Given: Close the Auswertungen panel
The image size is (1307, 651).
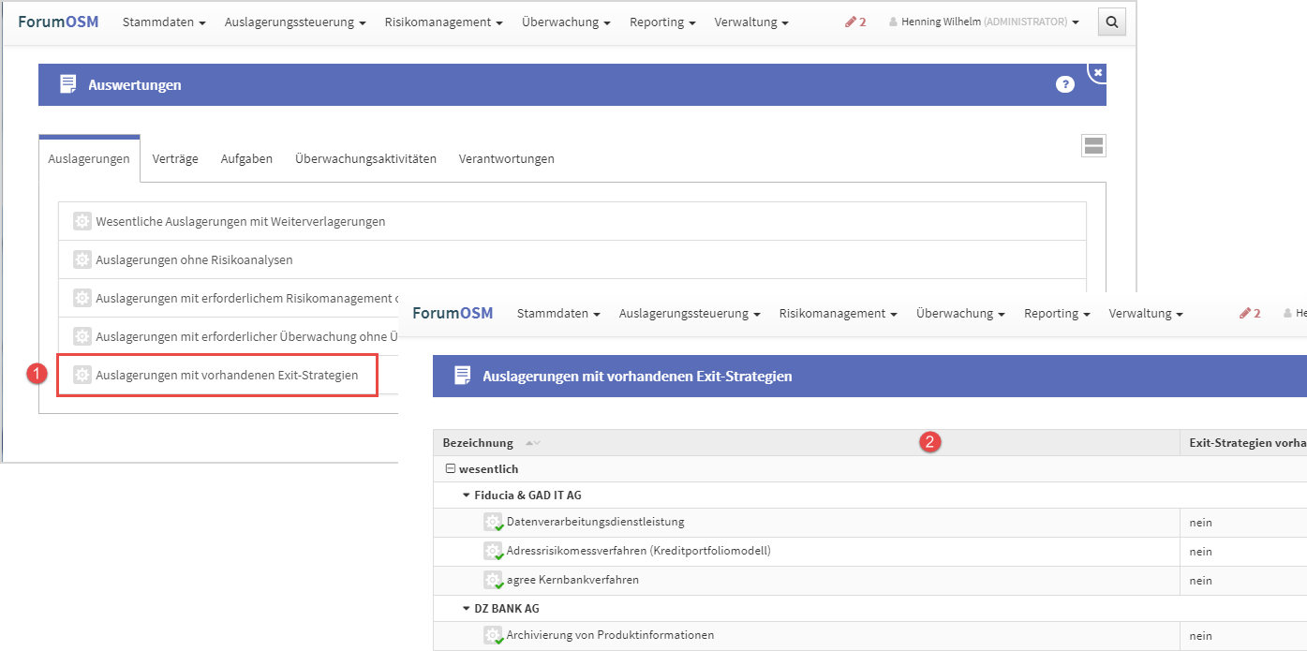Looking at the screenshot, I should click(x=1097, y=72).
